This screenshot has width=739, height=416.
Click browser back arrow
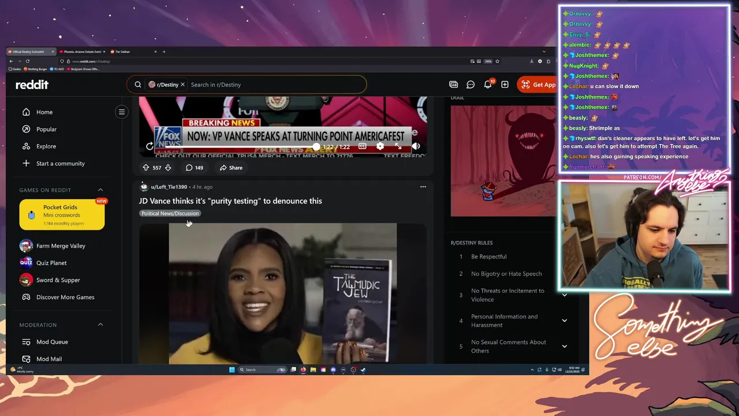pos(11,61)
